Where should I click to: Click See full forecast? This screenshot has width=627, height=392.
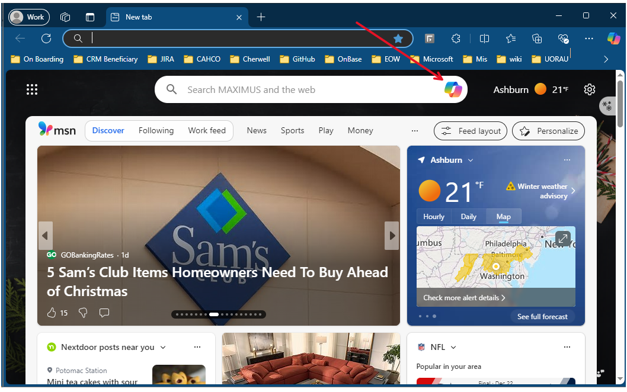(x=542, y=316)
